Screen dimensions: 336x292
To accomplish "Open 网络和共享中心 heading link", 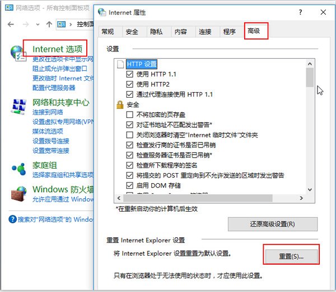I will coord(61,103).
